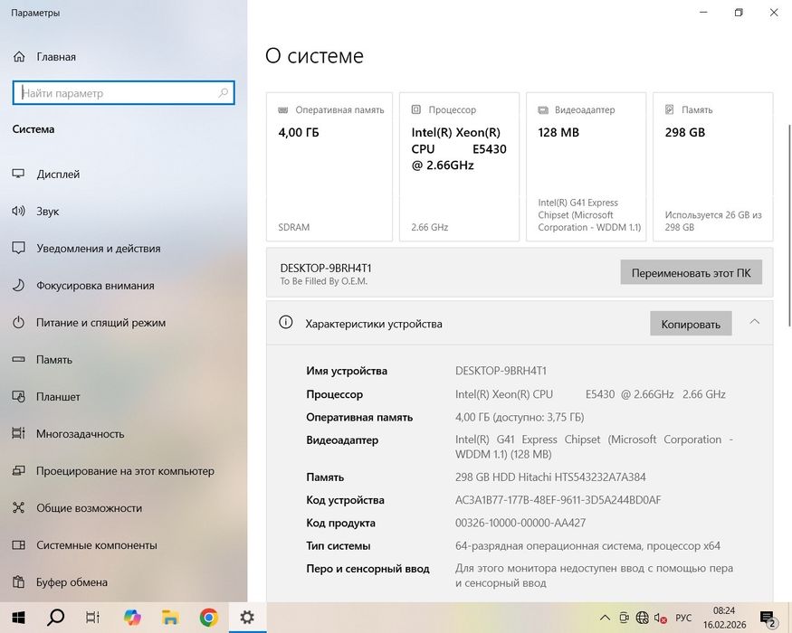
Task: Click product code 00326-10000-00000-AA427
Action: click(x=520, y=523)
